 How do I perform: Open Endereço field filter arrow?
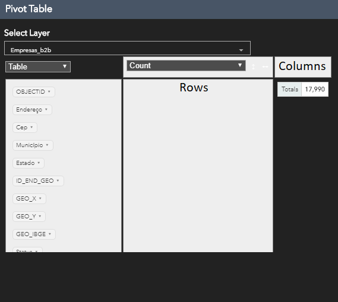tap(46, 110)
